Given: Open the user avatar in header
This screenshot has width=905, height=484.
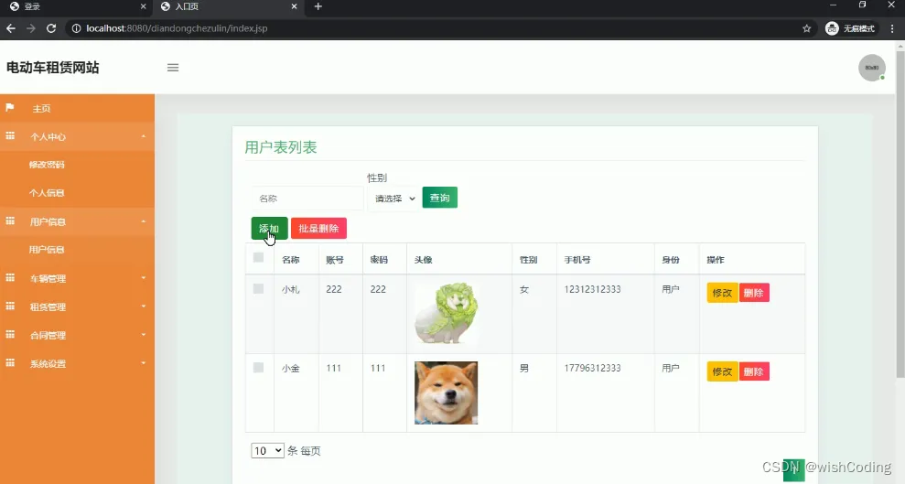Looking at the screenshot, I should [x=871, y=68].
